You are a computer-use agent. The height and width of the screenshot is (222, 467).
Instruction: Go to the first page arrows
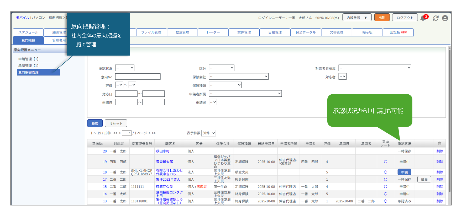(x=115, y=133)
